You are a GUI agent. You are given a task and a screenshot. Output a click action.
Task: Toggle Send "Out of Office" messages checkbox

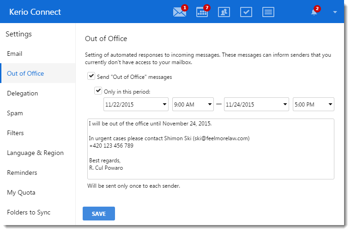(91, 76)
